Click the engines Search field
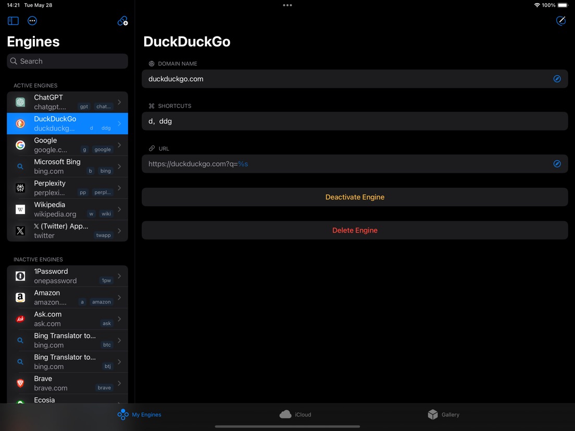 68,61
